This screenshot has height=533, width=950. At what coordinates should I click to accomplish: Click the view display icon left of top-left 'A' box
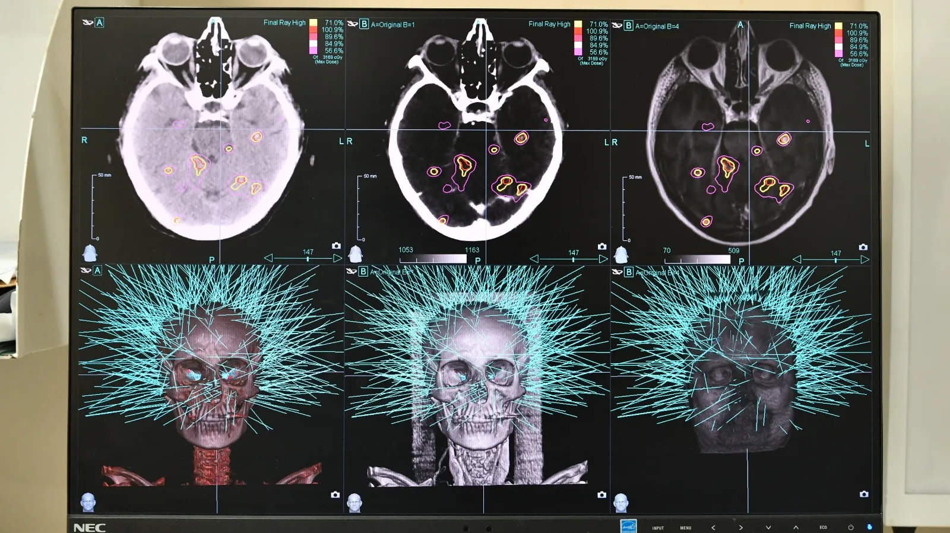point(87,23)
